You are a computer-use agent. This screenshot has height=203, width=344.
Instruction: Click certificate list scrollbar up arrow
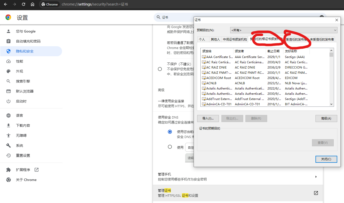331,50
